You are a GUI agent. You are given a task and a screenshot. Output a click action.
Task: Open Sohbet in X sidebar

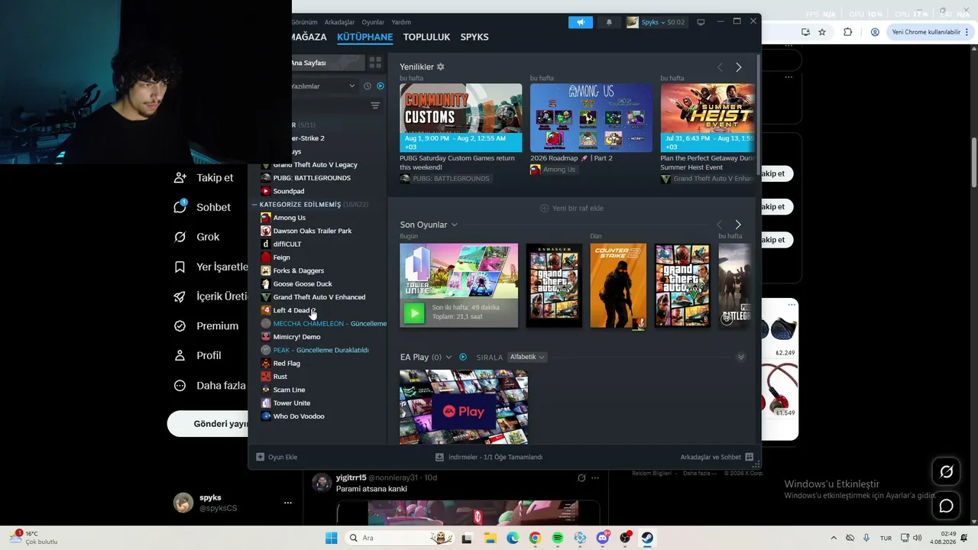(x=202, y=207)
